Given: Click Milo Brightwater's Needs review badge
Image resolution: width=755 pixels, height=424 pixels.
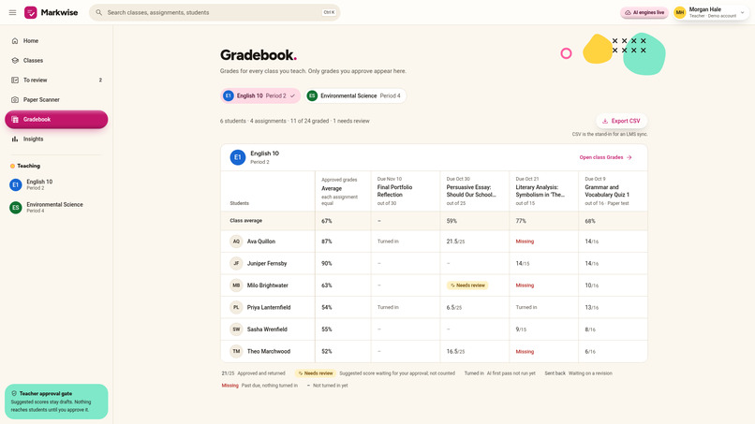Looking at the screenshot, I should click(x=467, y=285).
